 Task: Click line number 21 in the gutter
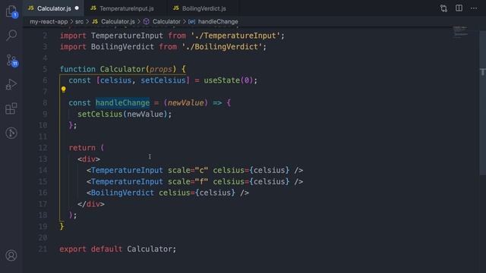point(43,249)
